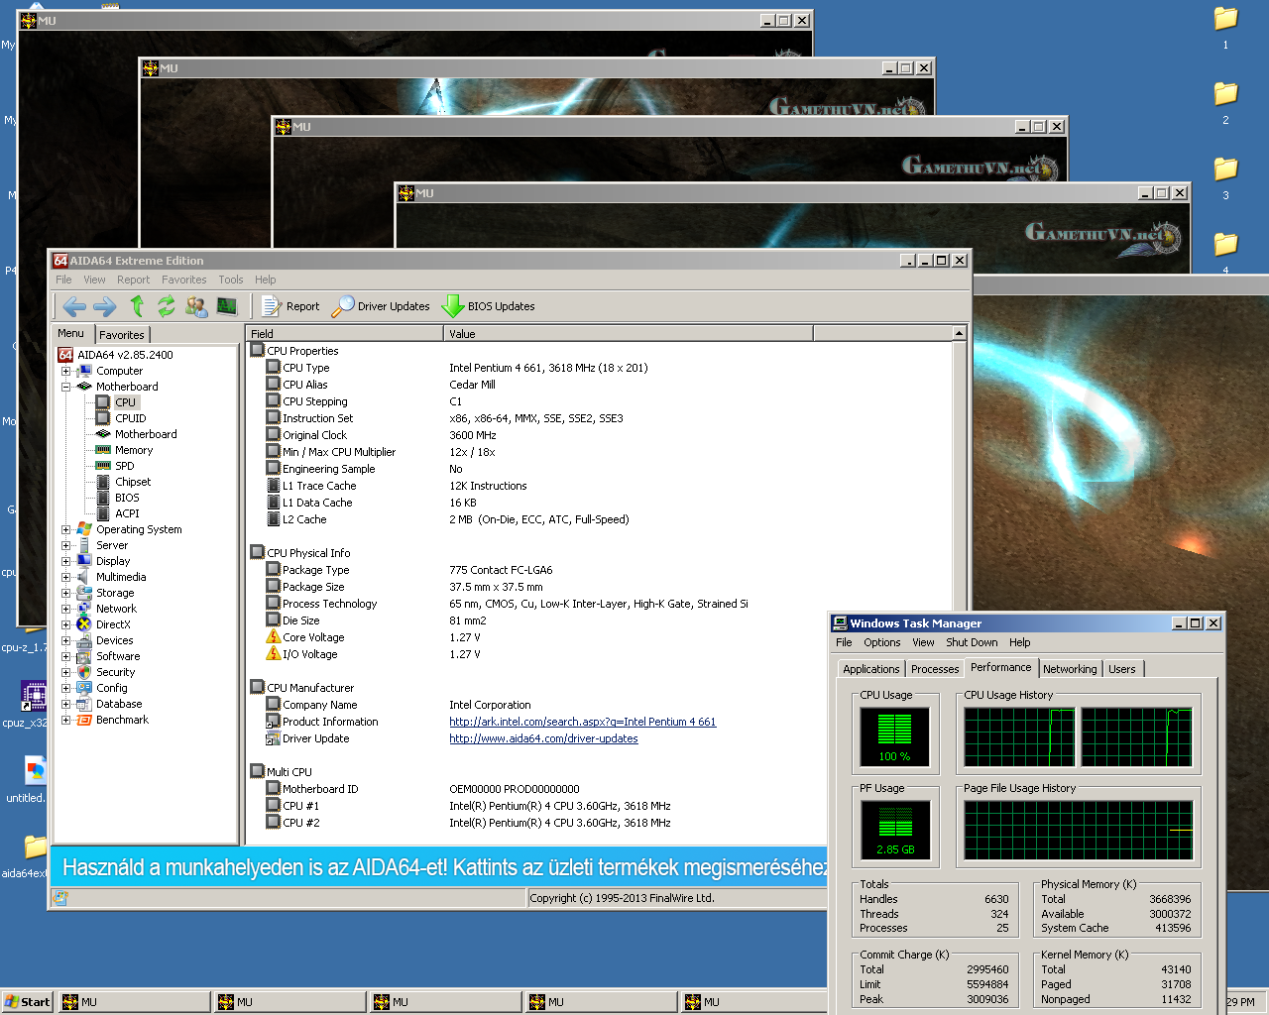The height and width of the screenshot is (1015, 1269).
Task: Collapse the Motherboard tree node
Action: pyautogui.click(x=65, y=387)
